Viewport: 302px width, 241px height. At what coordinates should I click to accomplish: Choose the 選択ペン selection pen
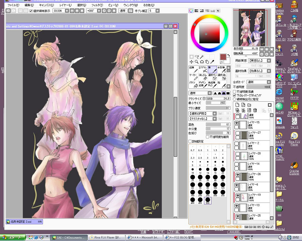[212, 77]
